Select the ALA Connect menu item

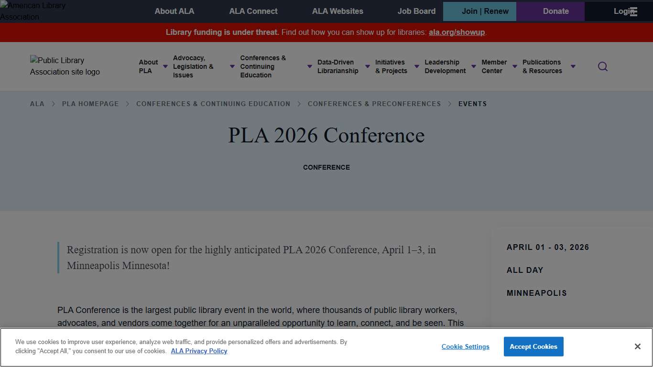pyautogui.click(x=253, y=11)
